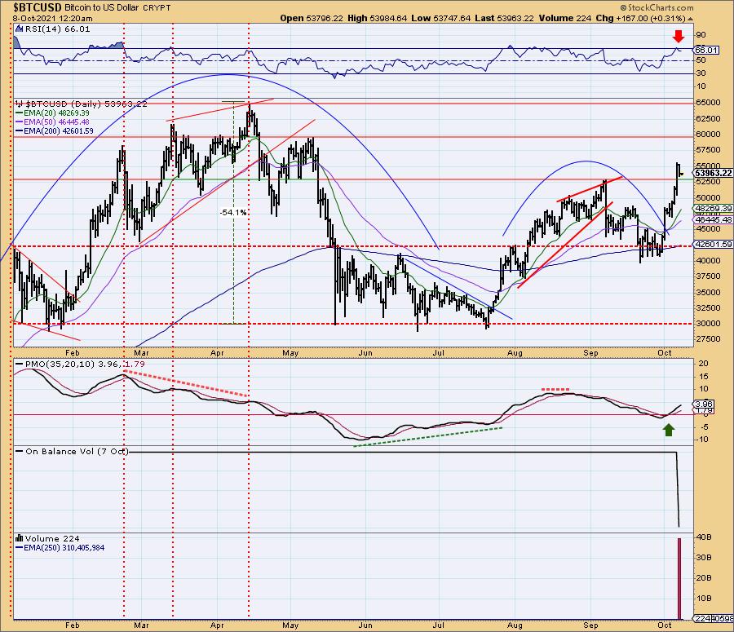This screenshot has width=734, height=632.
Task: Click the 40B volume axis label
Action: [704, 537]
